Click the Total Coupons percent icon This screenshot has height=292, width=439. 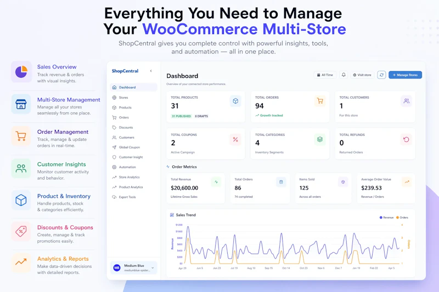point(235,139)
